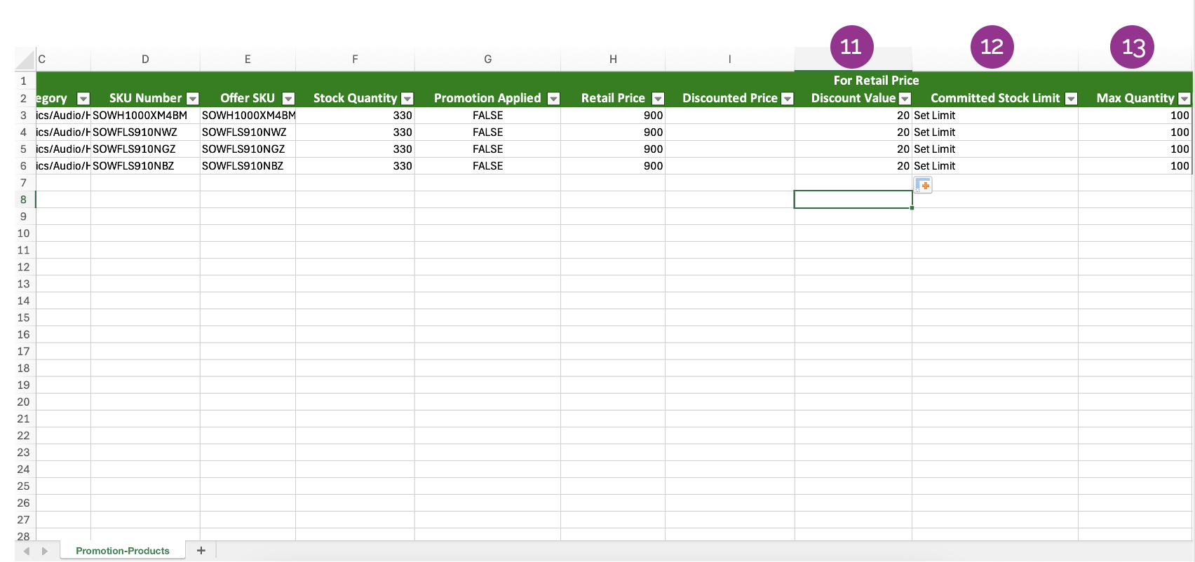Select row 7 header
This screenshot has width=1195, height=562.
(x=24, y=183)
